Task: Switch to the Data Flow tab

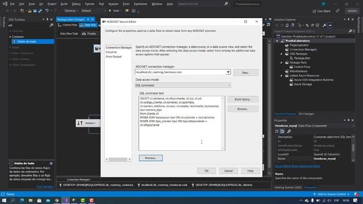Action: coord(88,25)
